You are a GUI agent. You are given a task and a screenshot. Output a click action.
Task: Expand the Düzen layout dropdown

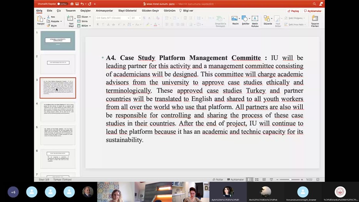click(x=86, y=17)
